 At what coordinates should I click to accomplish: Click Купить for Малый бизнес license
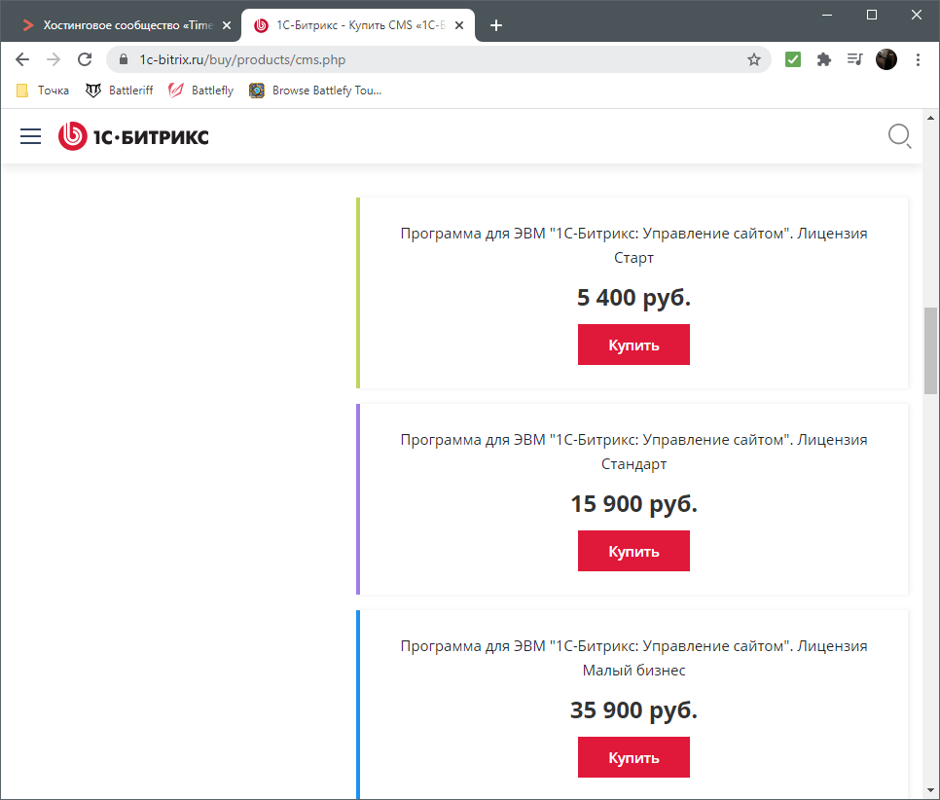click(x=633, y=757)
